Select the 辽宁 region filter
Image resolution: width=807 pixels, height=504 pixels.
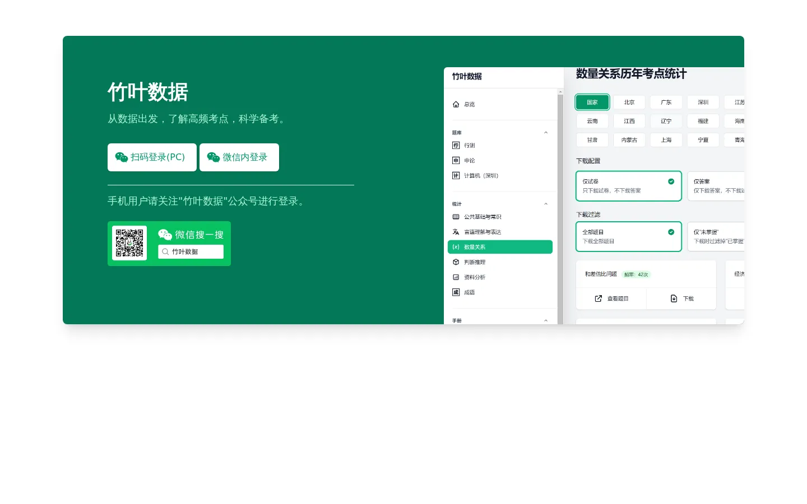666,121
